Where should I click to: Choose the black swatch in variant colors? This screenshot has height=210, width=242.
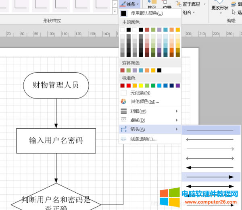pos(159,70)
